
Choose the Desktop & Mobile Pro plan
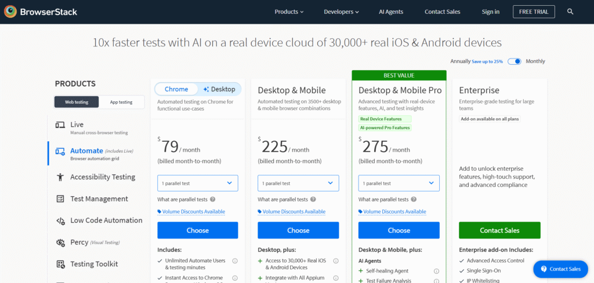(399, 230)
